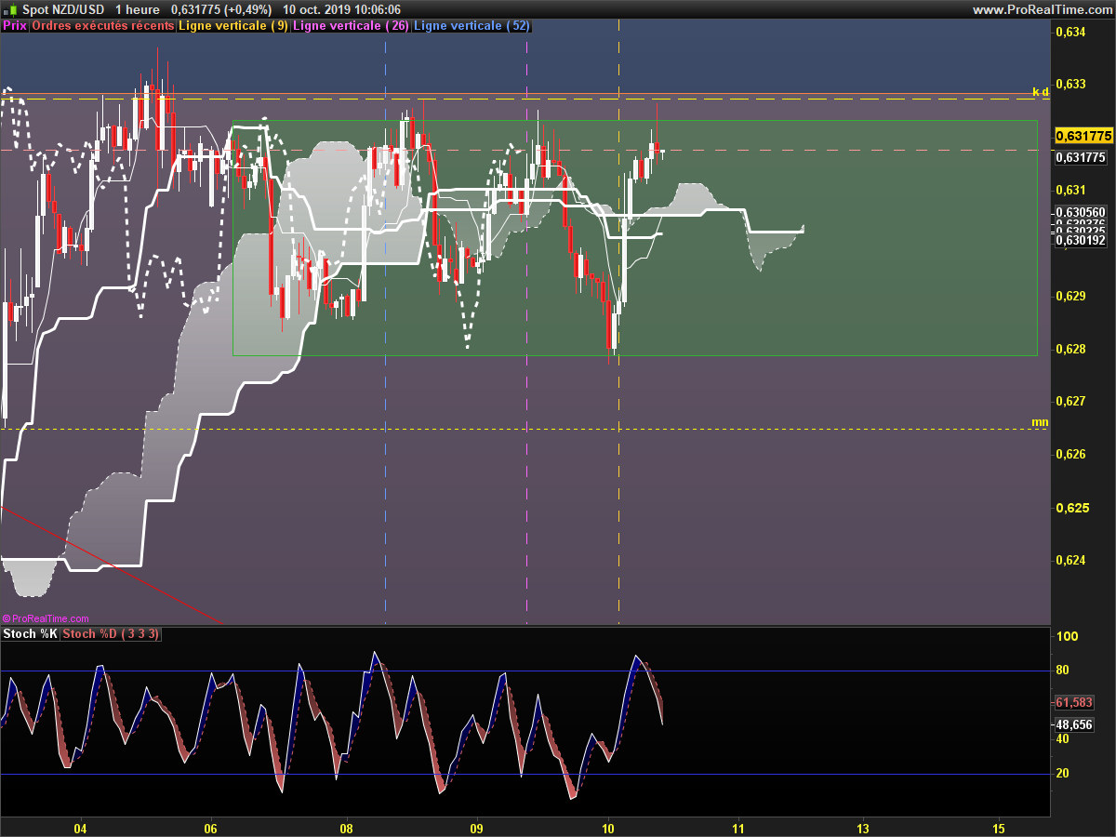Click the 0,634 price axis value

click(x=1071, y=33)
